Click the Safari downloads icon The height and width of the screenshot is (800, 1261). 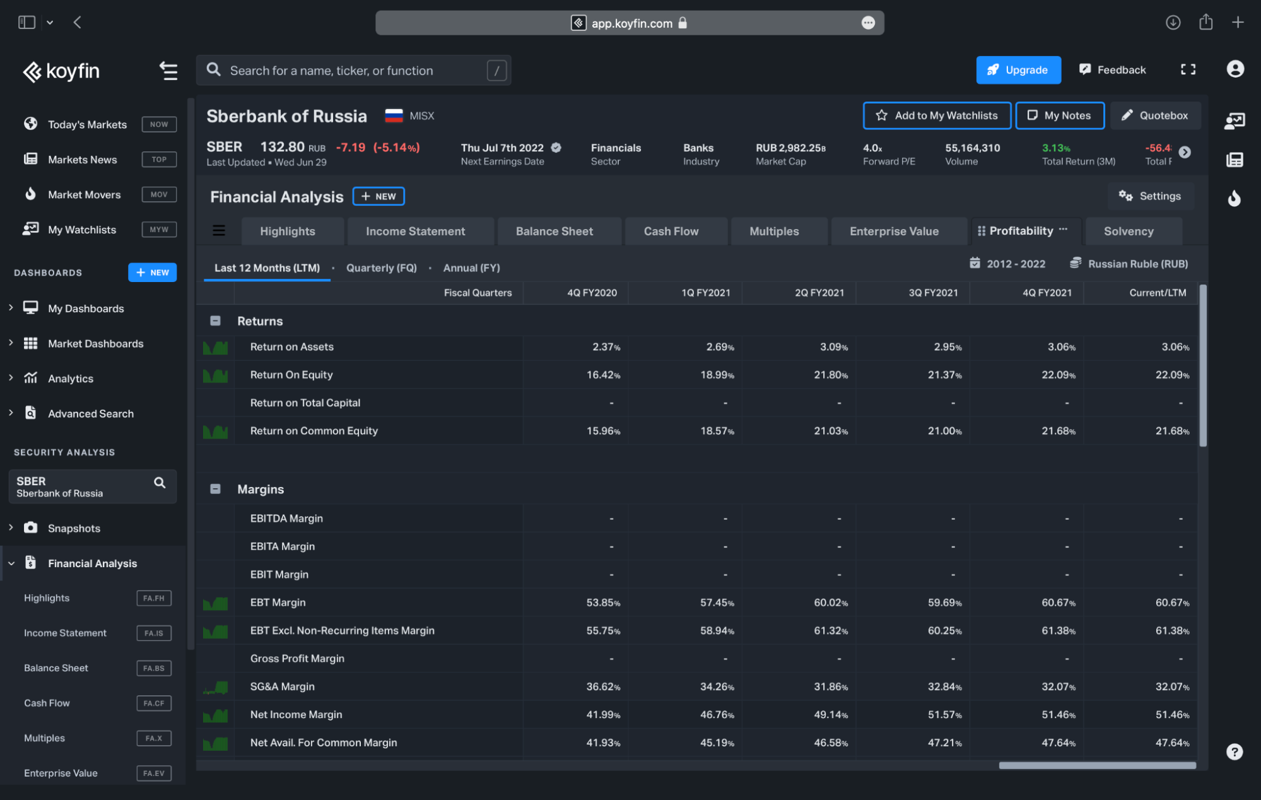pos(1173,23)
